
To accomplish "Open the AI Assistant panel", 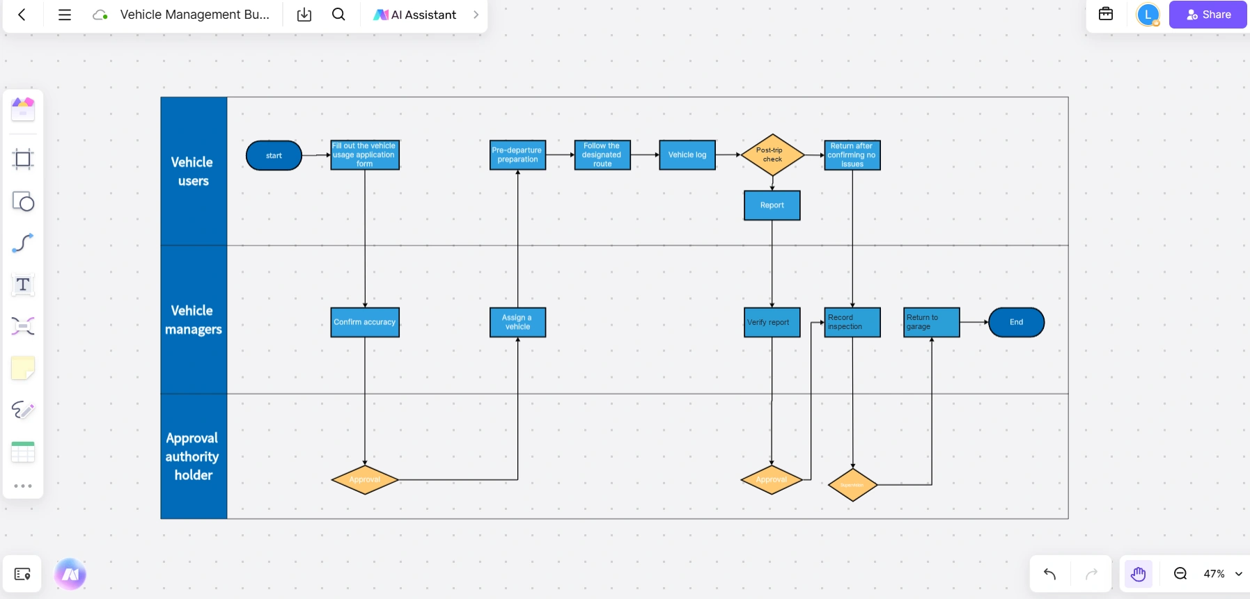I will (x=415, y=15).
